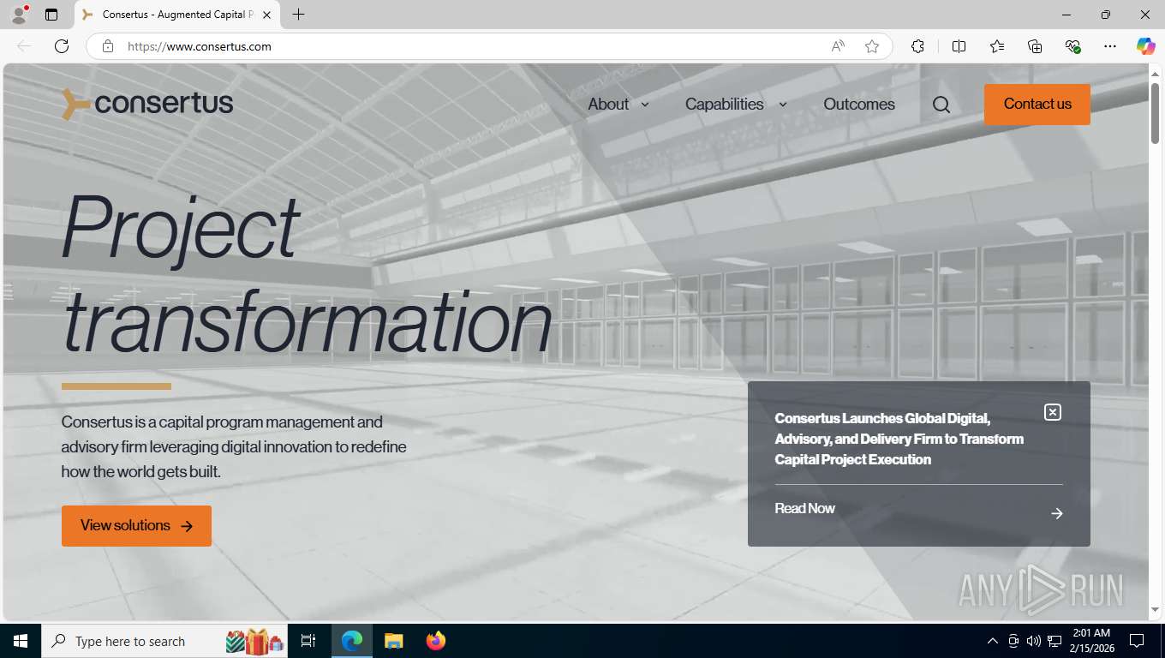
Task: Open File Explorer from the taskbar
Action: [393, 641]
